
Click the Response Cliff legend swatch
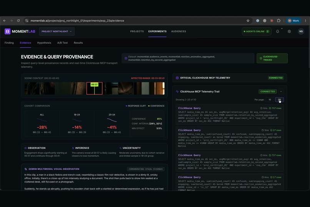click(126, 106)
